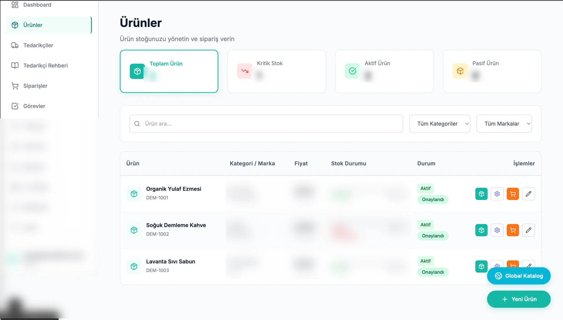This screenshot has height=320, width=563.
Task: Click the Soğuk Demleme Kahve product name
Action: point(176,225)
